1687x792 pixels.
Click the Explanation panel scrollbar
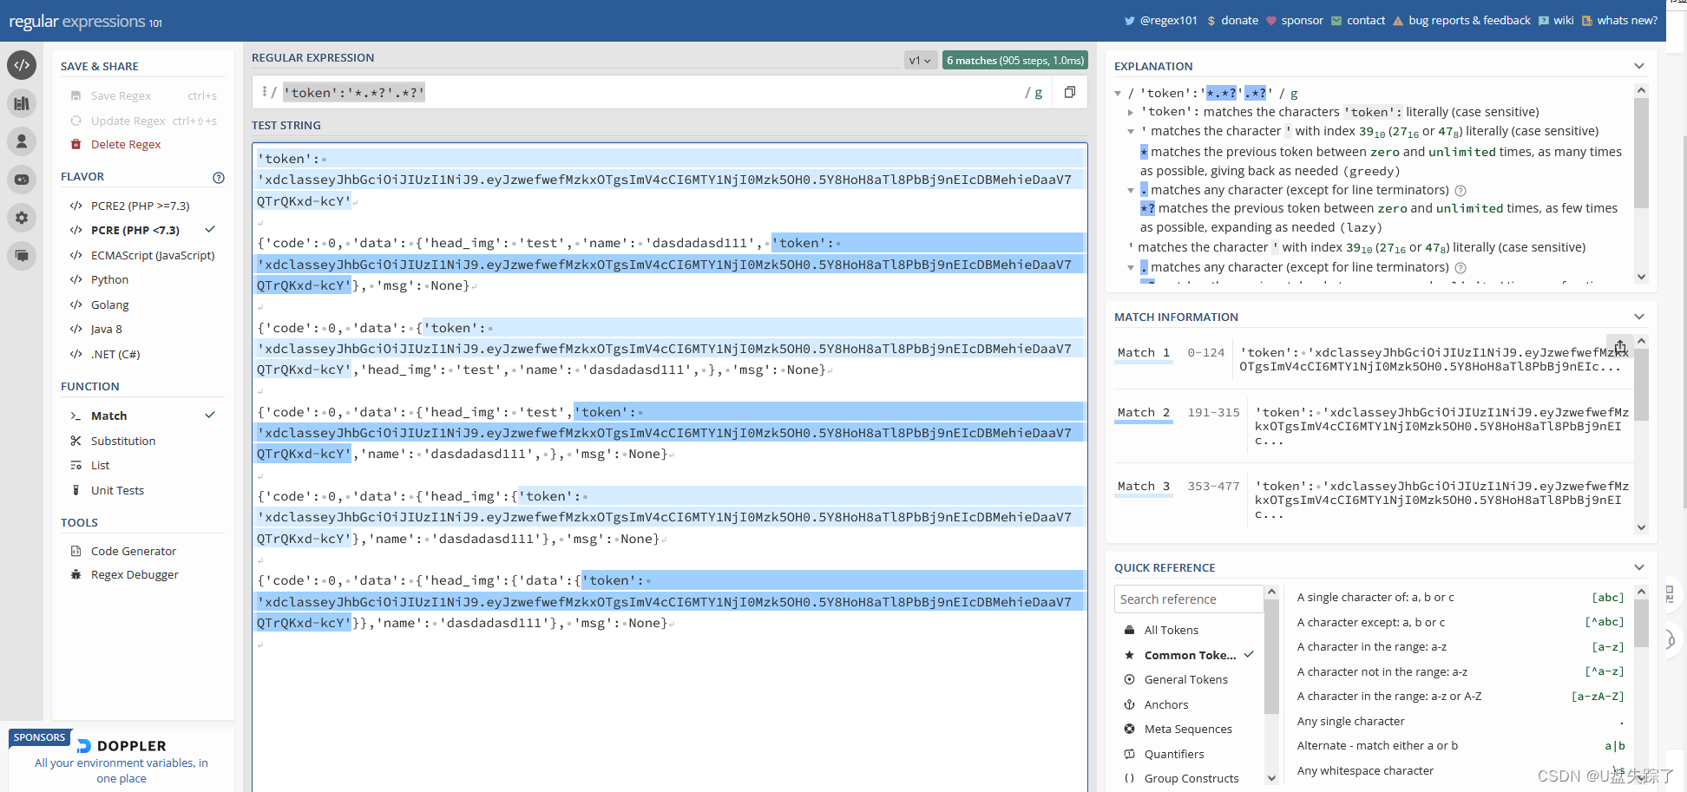click(x=1640, y=154)
